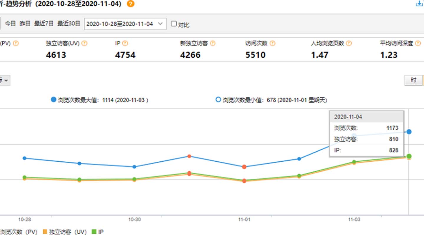
Task: Click help icon next to 人均浏览页数
Action: click(x=349, y=43)
